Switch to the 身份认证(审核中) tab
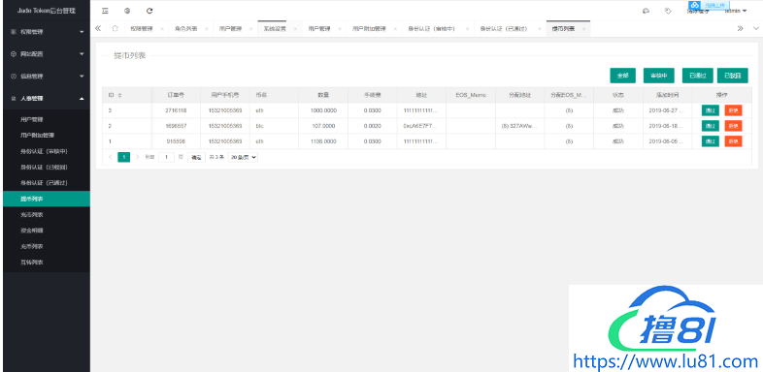 pos(432,29)
